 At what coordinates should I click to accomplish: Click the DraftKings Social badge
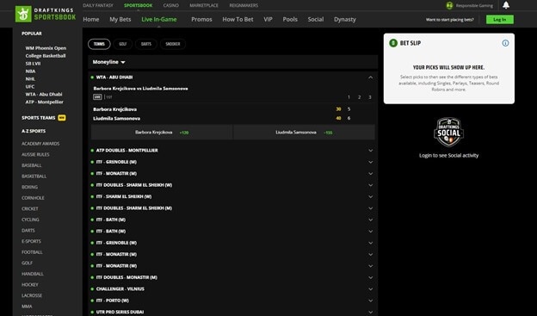tap(448, 133)
